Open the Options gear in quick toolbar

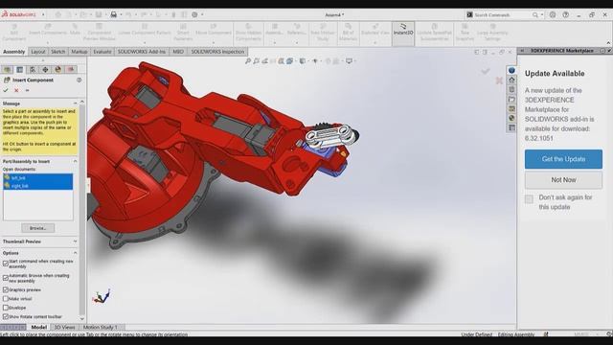coord(194,14)
